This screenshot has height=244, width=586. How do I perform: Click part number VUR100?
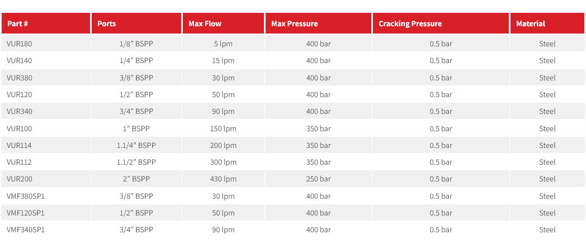[x=18, y=128]
